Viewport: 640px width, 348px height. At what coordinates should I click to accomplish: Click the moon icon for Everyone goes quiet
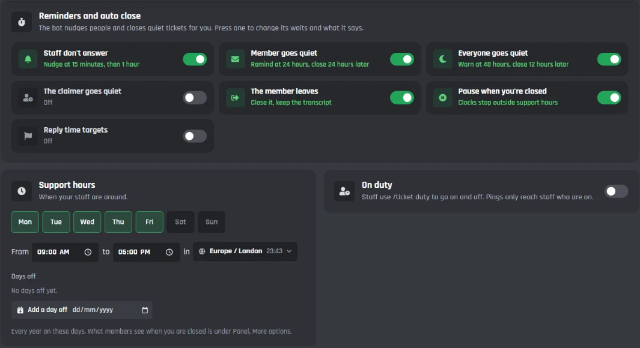[442, 59]
